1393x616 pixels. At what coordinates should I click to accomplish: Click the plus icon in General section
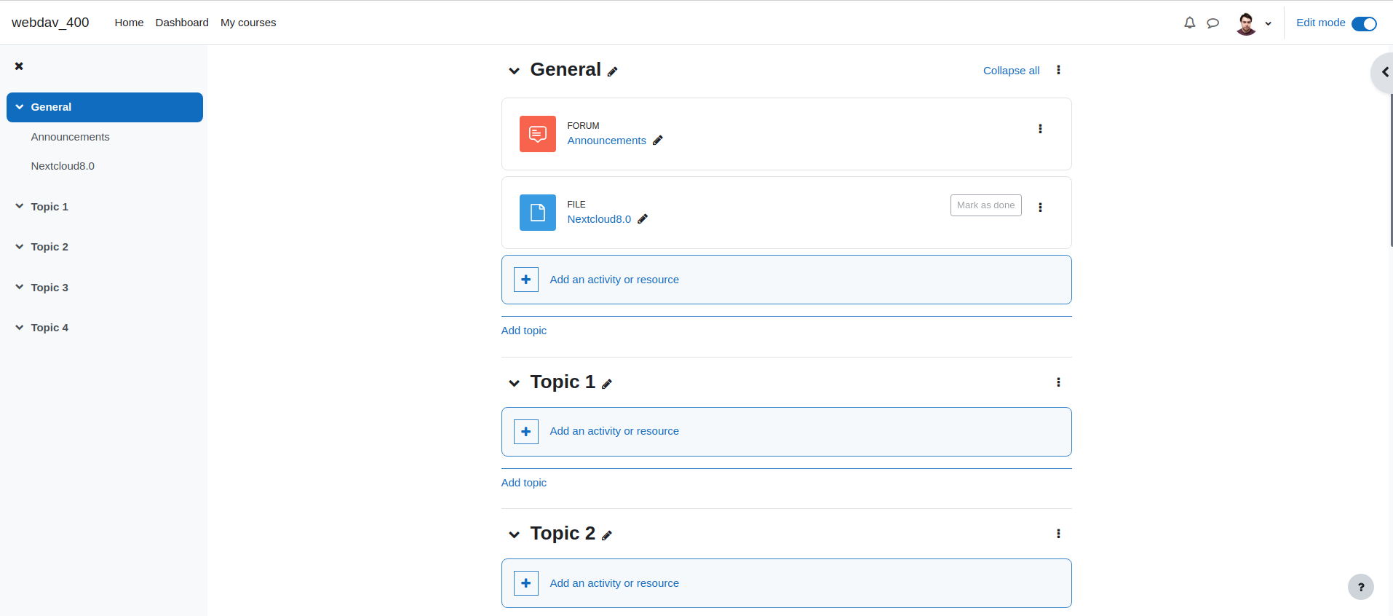pyautogui.click(x=526, y=280)
